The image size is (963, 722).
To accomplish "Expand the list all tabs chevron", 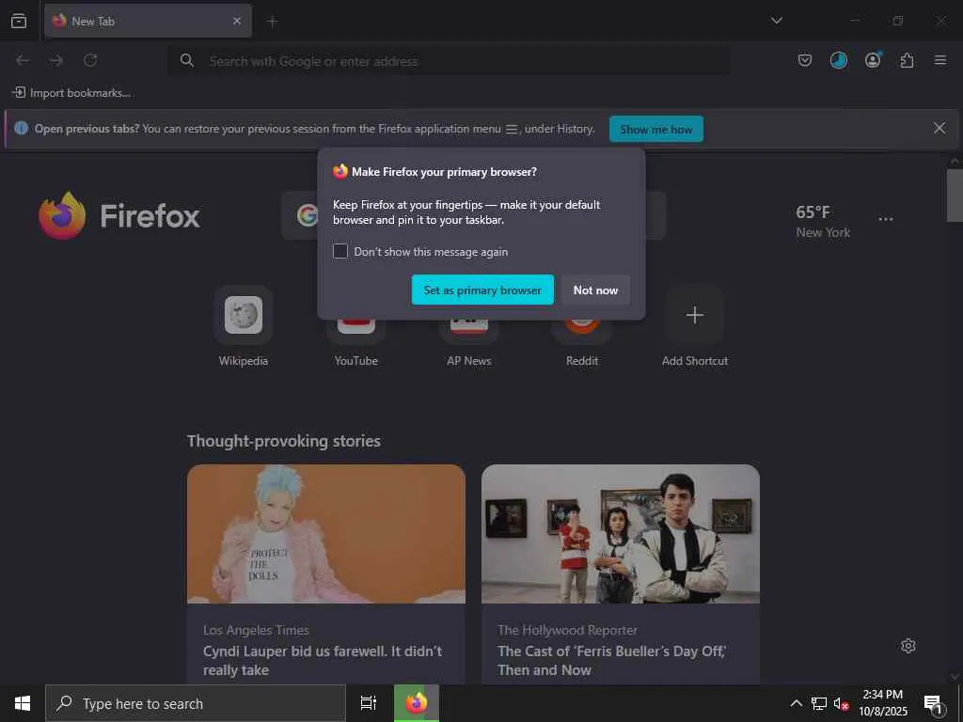I will (x=777, y=21).
